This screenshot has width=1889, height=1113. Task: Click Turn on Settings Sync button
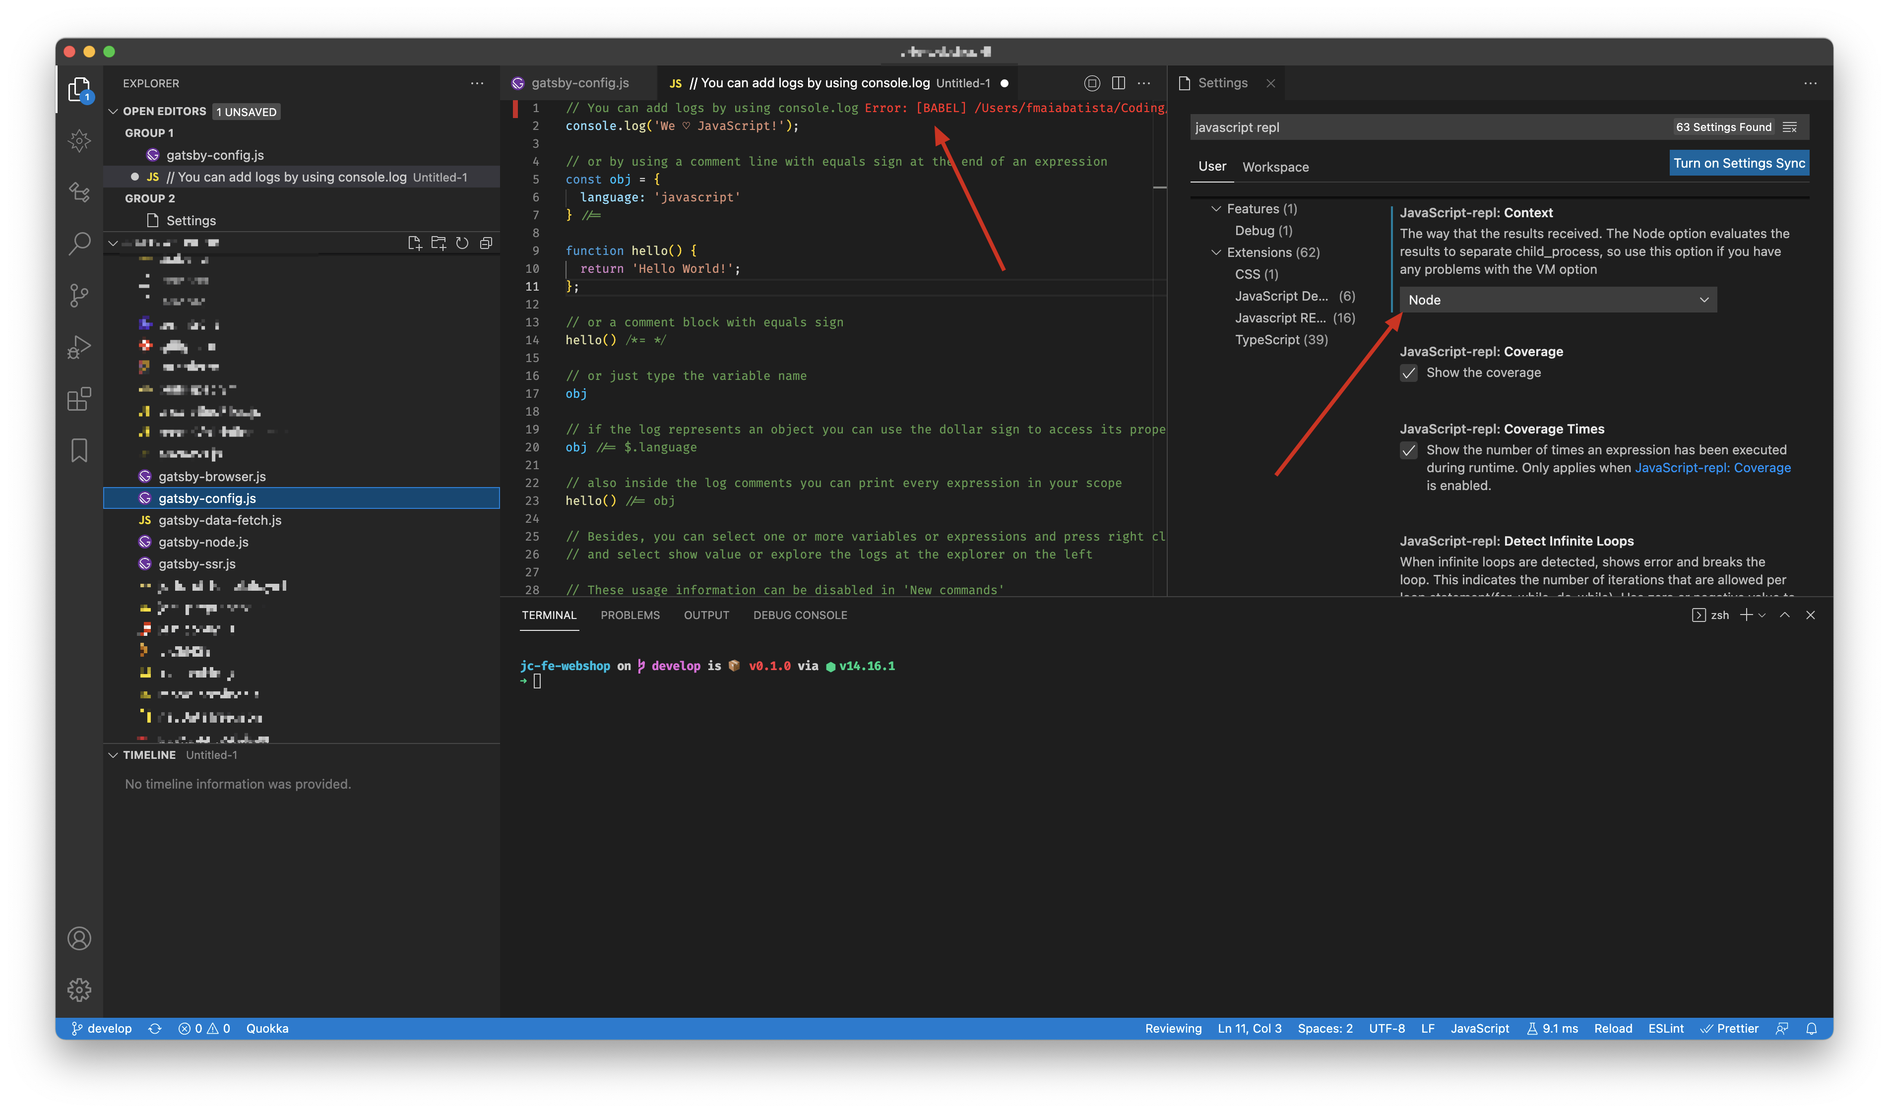[1738, 164]
